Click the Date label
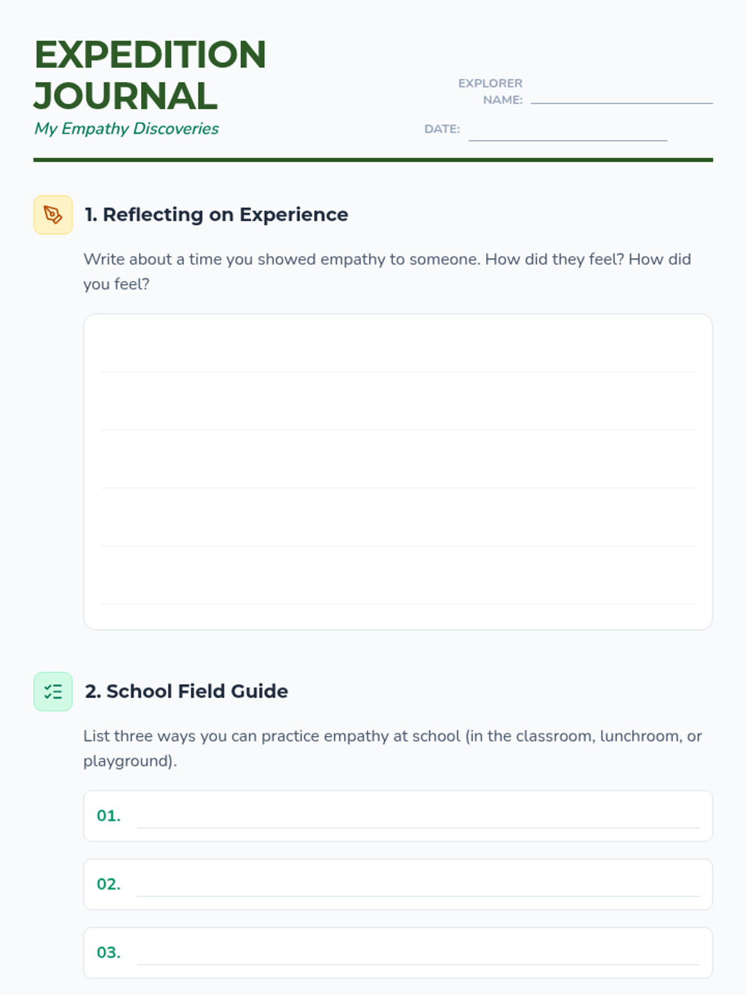746x995 pixels. [442, 129]
